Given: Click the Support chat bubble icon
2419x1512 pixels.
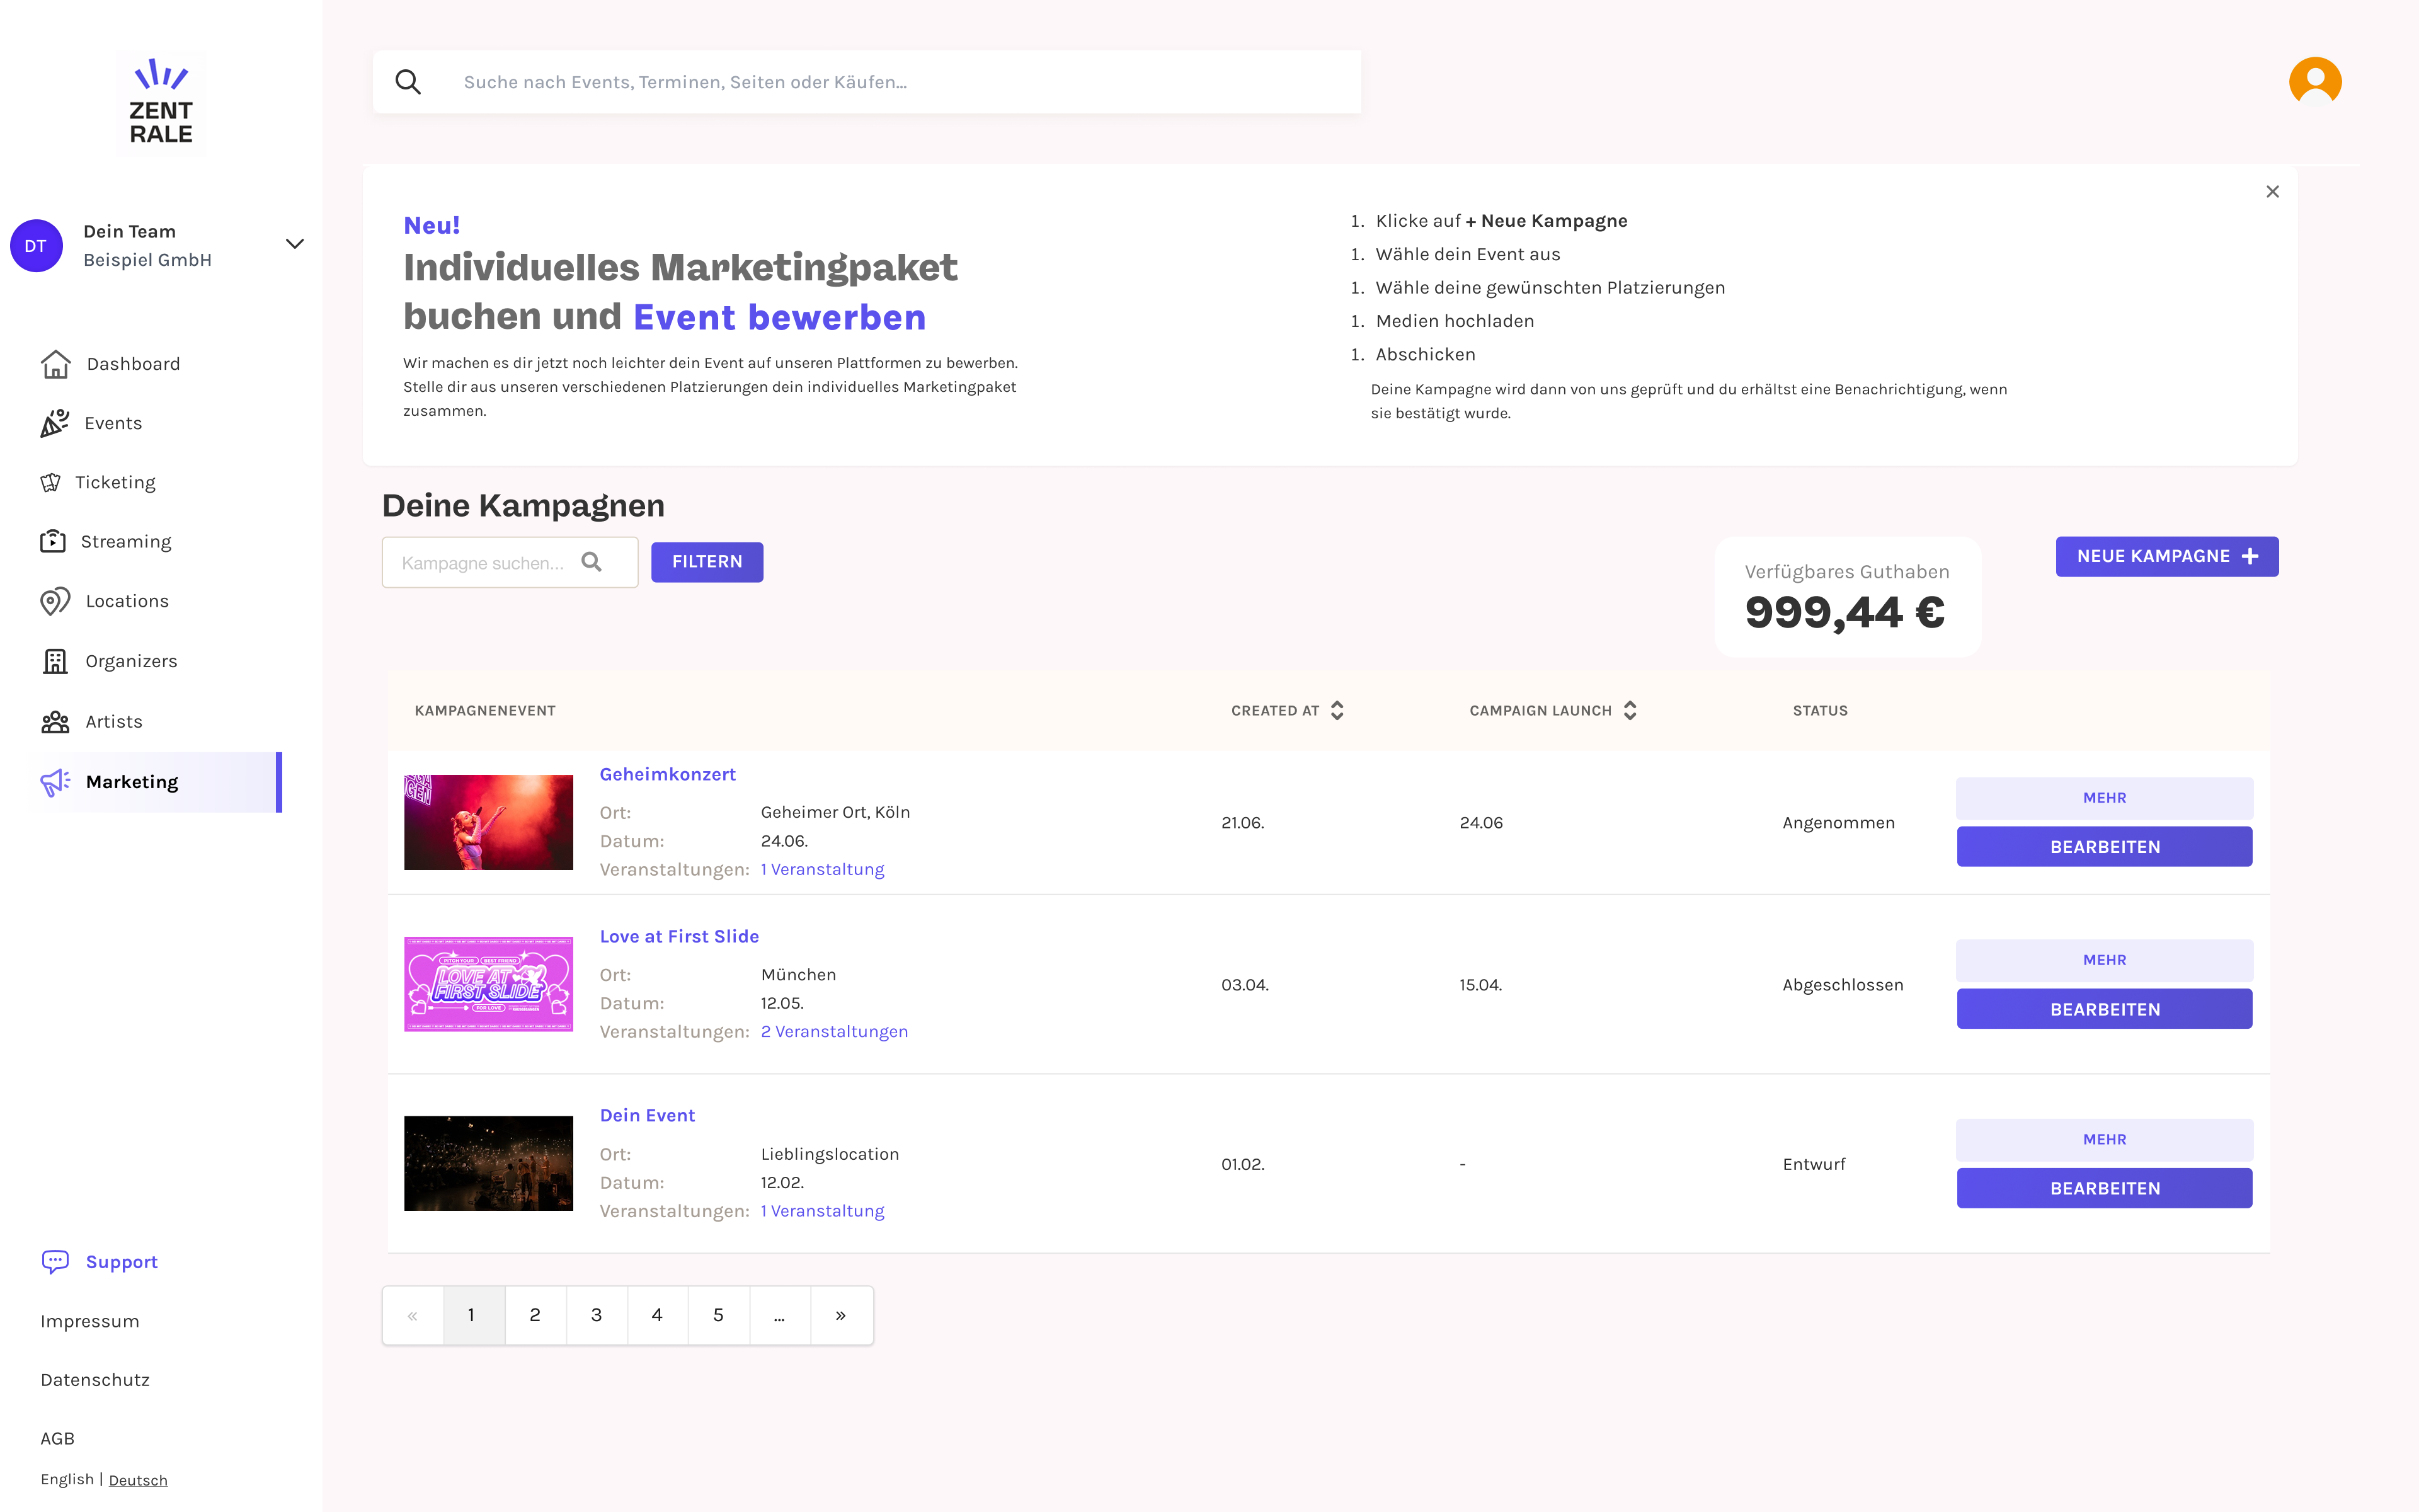Looking at the screenshot, I should pyautogui.click(x=55, y=1262).
